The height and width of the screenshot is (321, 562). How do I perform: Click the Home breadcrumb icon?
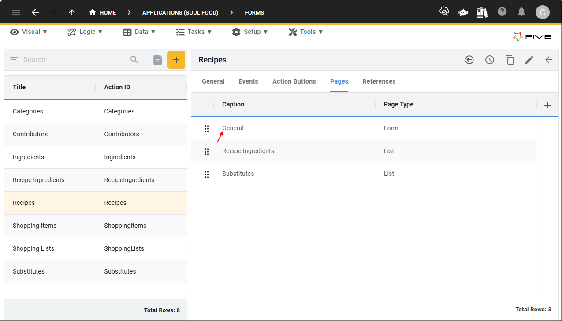pos(93,12)
